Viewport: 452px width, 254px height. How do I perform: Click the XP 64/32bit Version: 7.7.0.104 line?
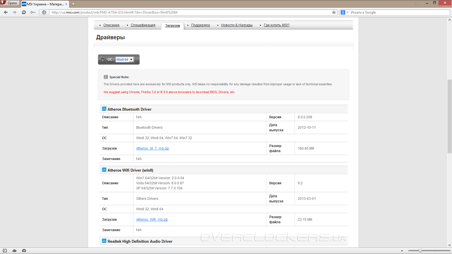[x=159, y=188]
